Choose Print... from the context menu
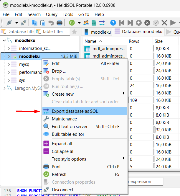The width and height of the screenshot is (180, 196). point(85,167)
